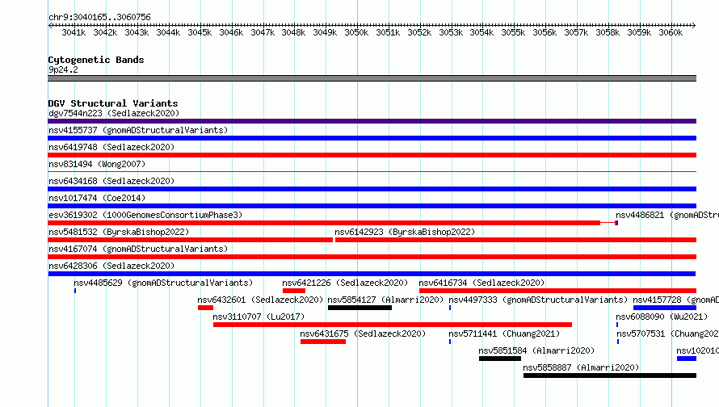This screenshot has height=407, width=719.
Task: Open nsv5851584 (Almarri2020) label
Action: point(536,350)
